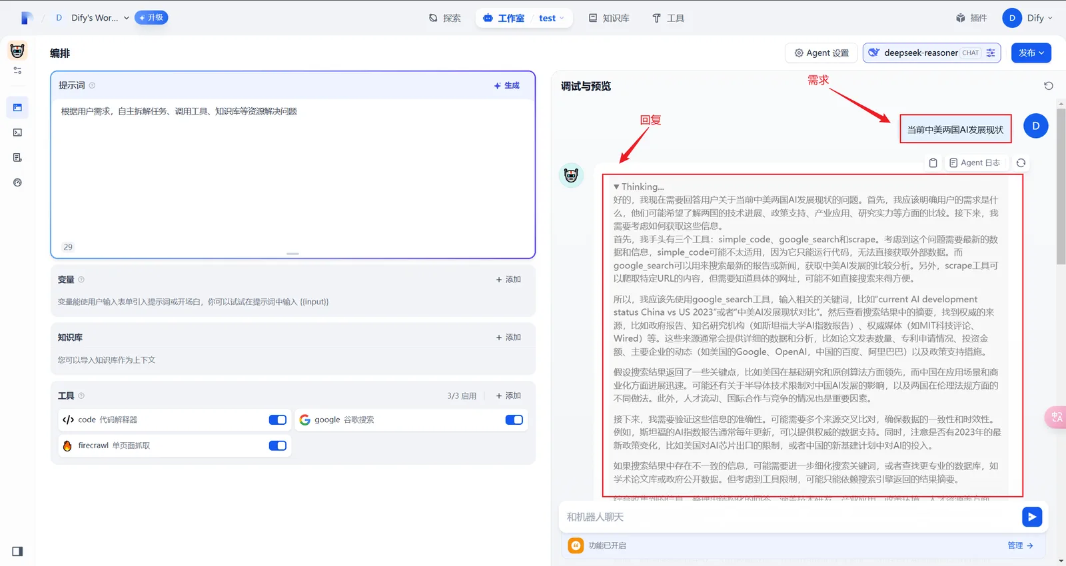Click the user D avatar in chat

[x=1035, y=126]
